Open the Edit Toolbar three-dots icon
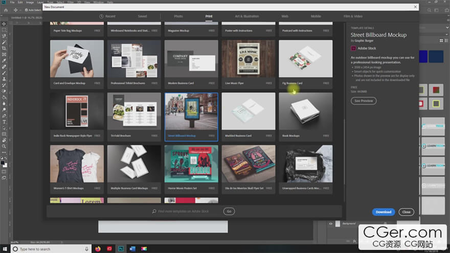450x253 pixels. coord(4,152)
